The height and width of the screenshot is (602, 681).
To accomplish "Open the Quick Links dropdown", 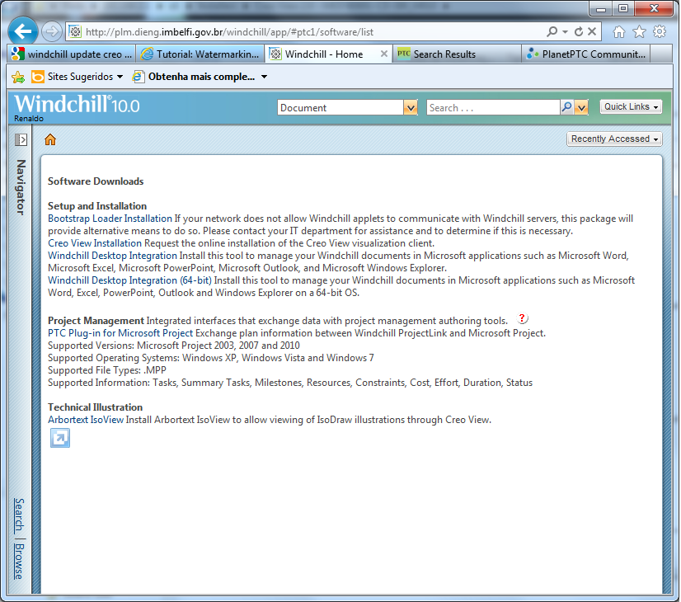I will [631, 107].
